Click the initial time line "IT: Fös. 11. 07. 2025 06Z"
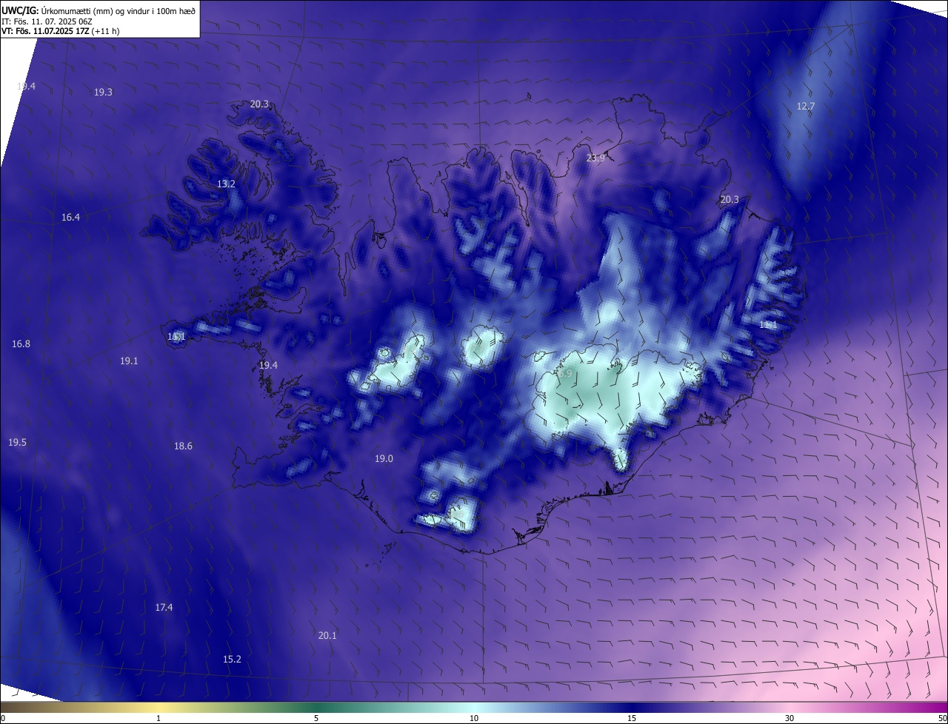 point(47,21)
